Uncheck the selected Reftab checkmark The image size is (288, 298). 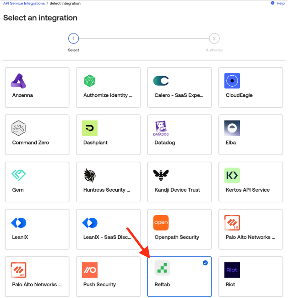click(205, 263)
